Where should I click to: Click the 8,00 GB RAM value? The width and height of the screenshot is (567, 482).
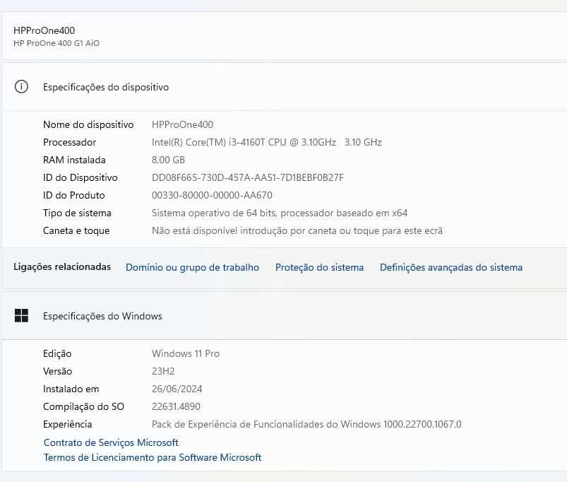[x=168, y=160]
